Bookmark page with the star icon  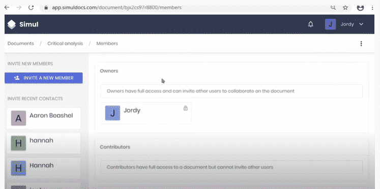345,8
